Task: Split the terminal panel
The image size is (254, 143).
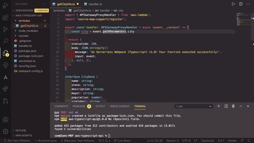Action: (226, 106)
